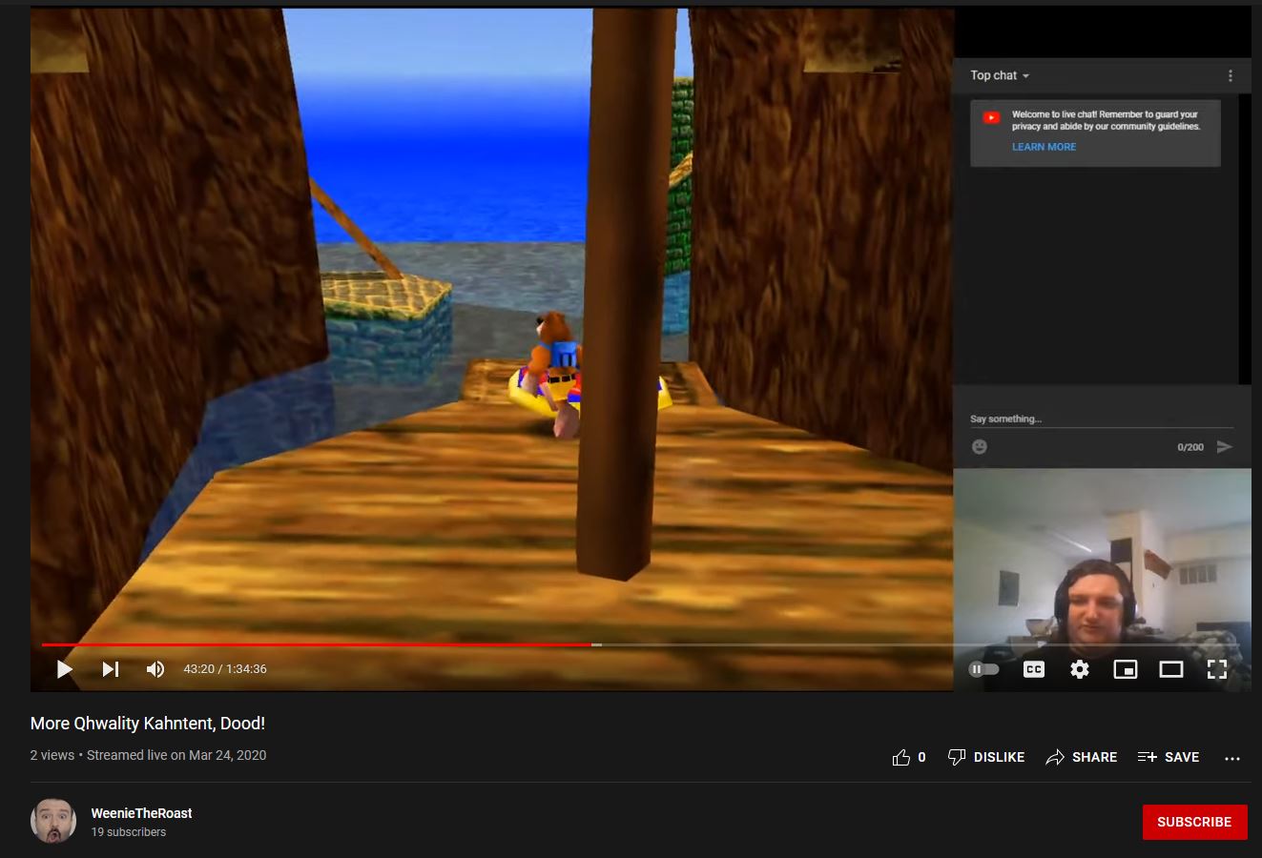Image resolution: width=1262 pixels, height=858 pixels.
Task: Save the video to a playlist
Action: click(1169, 757)
